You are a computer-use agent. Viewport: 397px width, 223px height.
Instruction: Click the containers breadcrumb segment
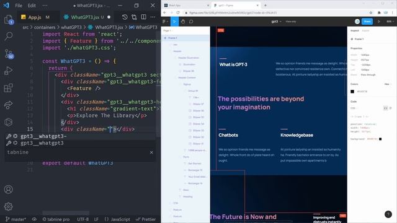(x=45, y=27)
